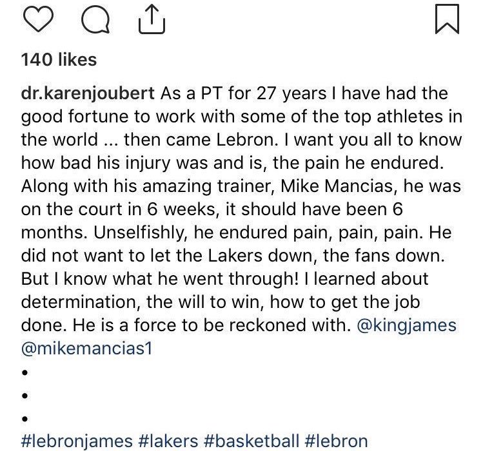Screen dimensions: 483x451
Task: Open the dr.karenjoubert profile username
Action: (x=88, y=93)
